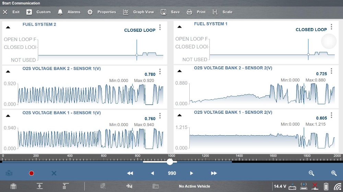The image size is (343, 192).
Task: Open the Graph View menu
Action: coord(139,12)
